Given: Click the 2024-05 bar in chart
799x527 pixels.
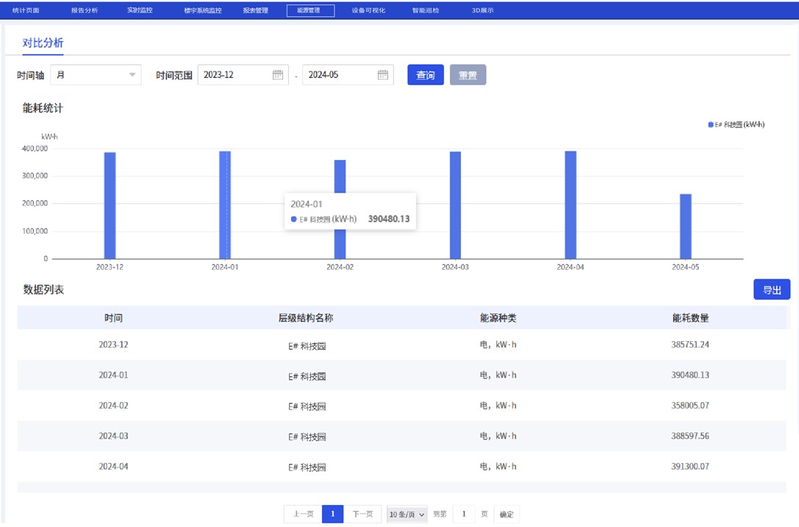Looking at the screenshot, I should click(x=685, y=226).
